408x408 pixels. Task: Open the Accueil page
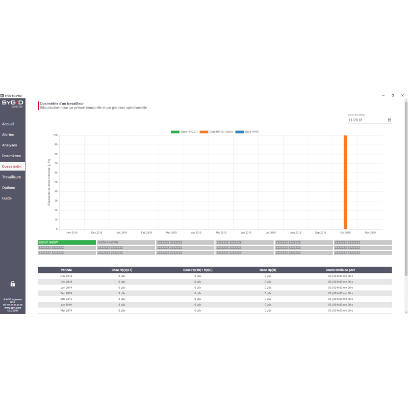pyautogui.click(x=8, y=124)
